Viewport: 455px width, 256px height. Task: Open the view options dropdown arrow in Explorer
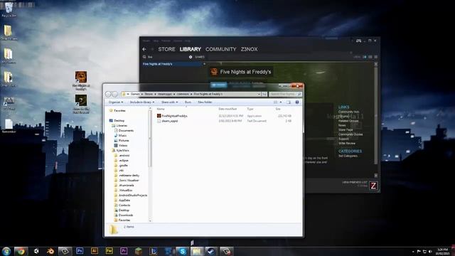click(281, 102)
